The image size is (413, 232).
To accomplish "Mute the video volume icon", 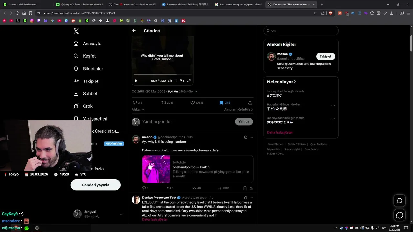I will tap(170, 81).
